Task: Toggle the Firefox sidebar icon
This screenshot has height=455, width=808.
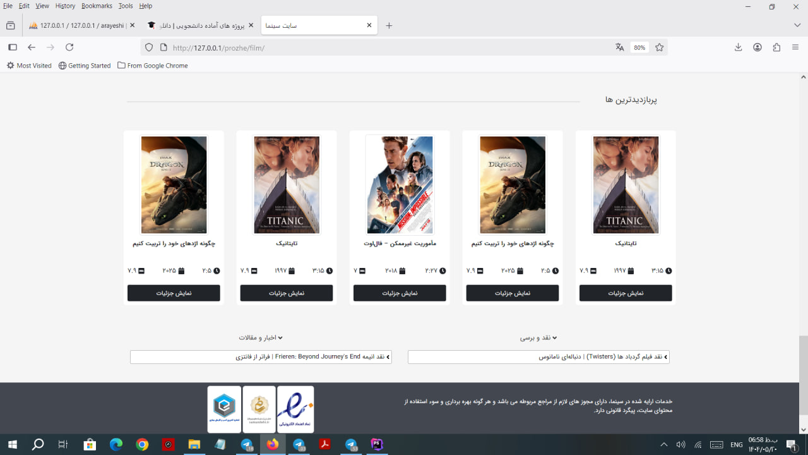Action: coord(12,47)
